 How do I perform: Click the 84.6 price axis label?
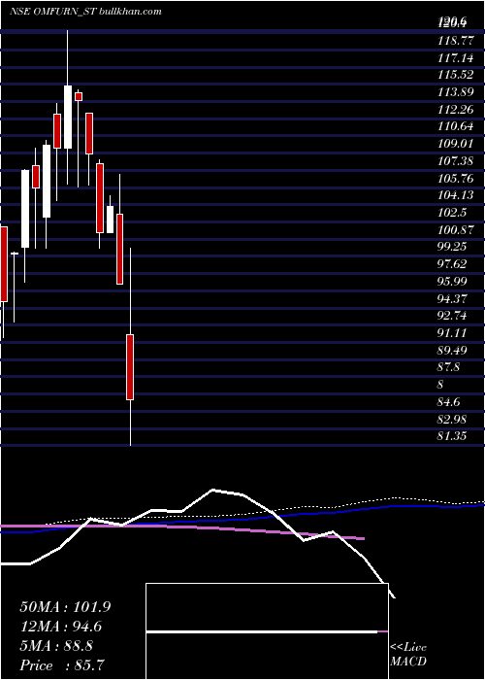pos(448,402)
